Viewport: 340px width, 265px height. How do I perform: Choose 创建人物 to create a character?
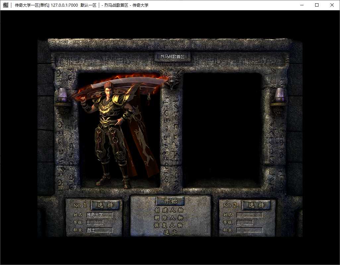click(x=169, y=210)
